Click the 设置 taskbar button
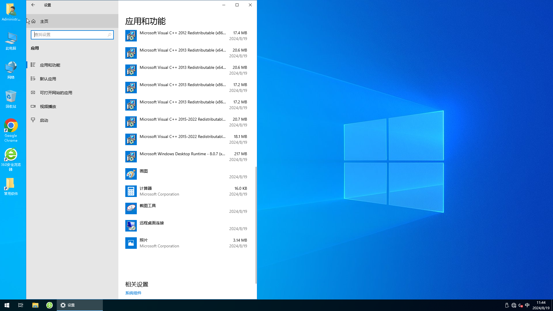 point(80,305)
